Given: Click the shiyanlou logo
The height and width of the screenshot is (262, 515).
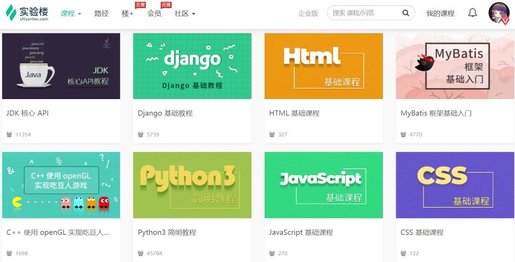Looking at the screenshot, I should click(27, 13).
